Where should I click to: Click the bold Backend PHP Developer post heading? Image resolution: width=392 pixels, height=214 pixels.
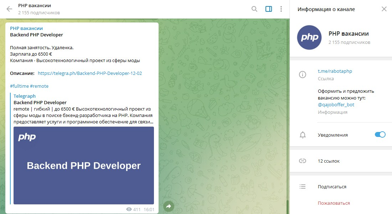coord(36,35)
